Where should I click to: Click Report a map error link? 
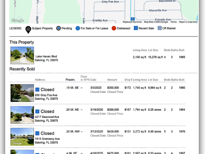(188, 22)
